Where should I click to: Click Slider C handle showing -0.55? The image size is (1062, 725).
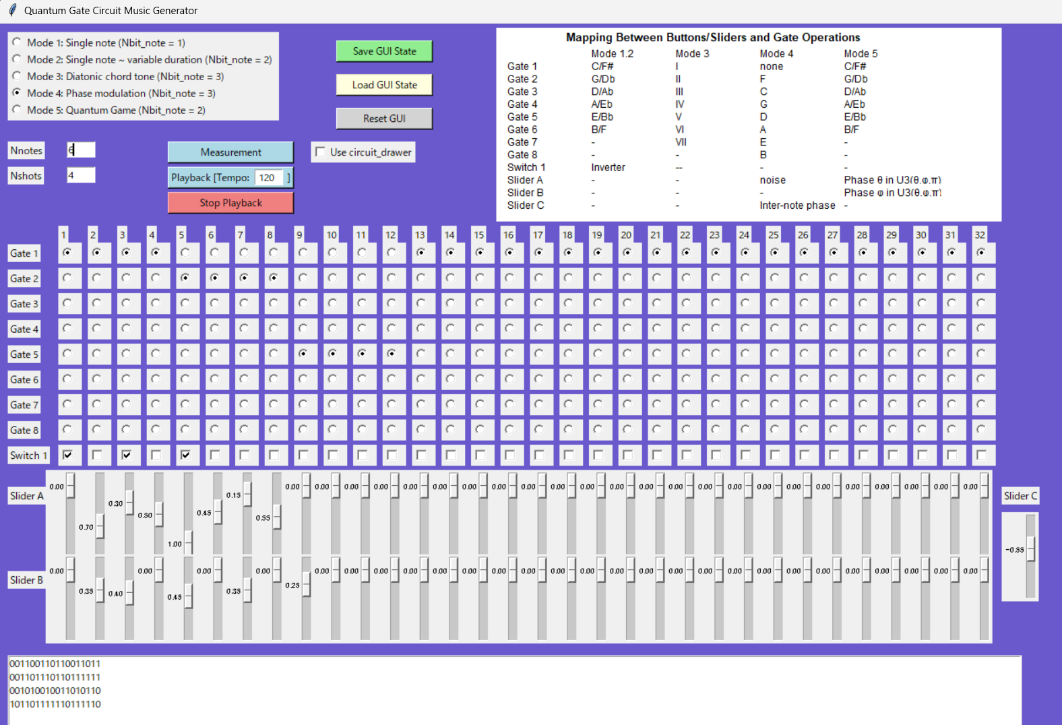1031,549
